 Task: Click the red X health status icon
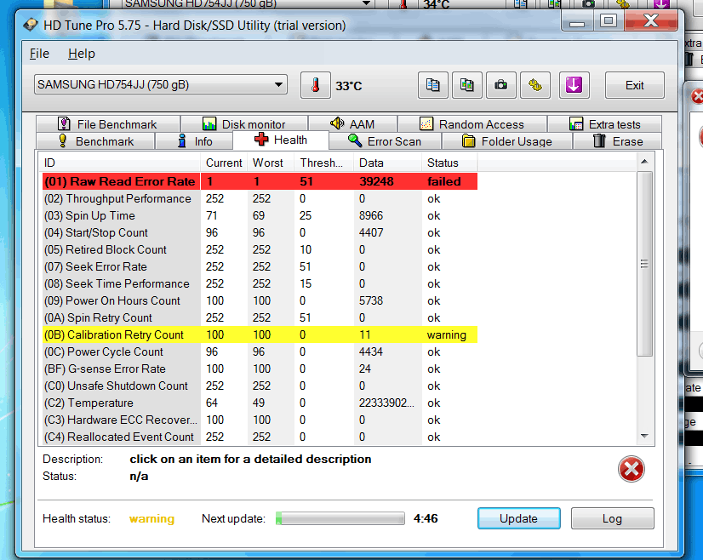click(x=632, y=470)
